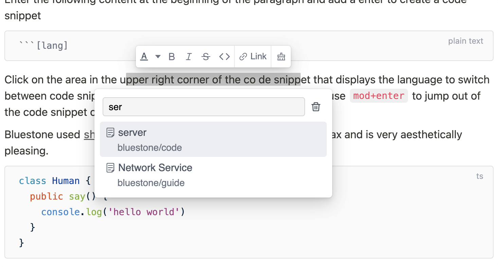Click the Link button in toolbar

click(x=253, y=57)
